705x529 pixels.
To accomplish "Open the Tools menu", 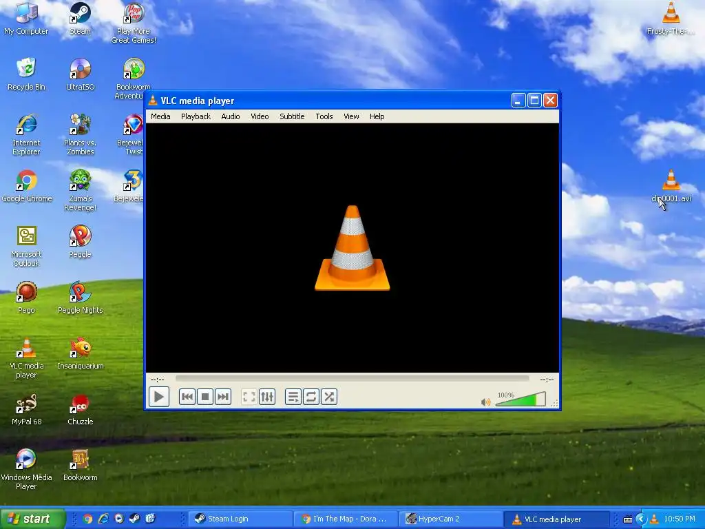I will click(324, 116).
